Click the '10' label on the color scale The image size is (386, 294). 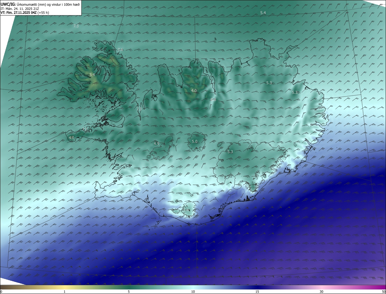pos(193,292)
